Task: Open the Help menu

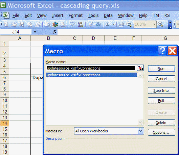Action: [x=143, y=16]
